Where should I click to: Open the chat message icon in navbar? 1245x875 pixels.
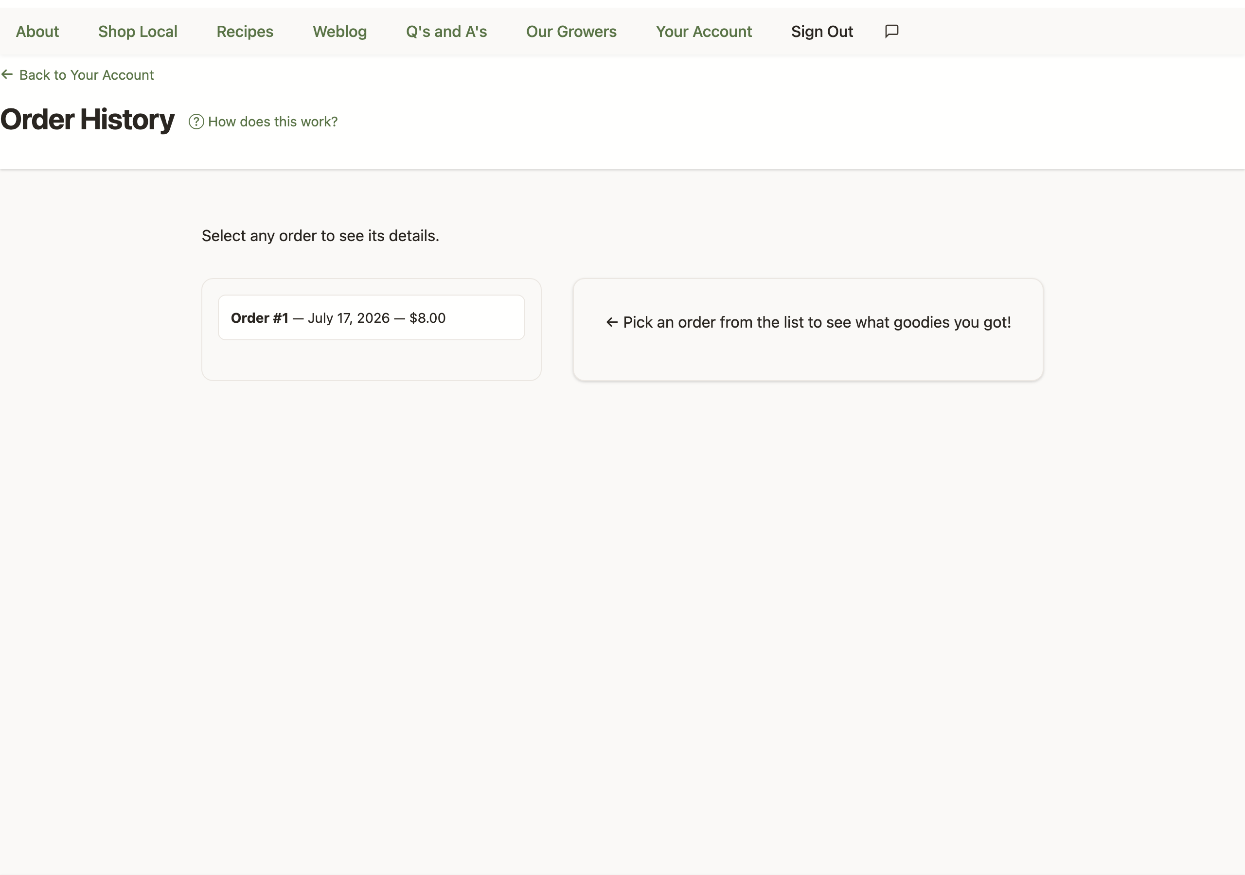pos(891,32)
